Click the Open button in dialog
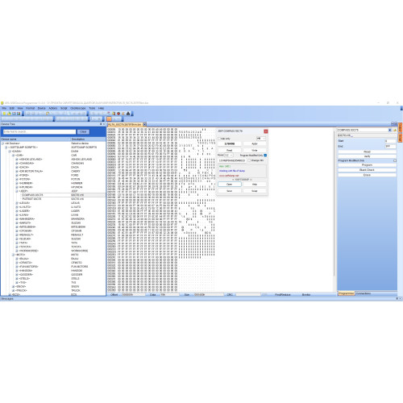This screenshot has height=403, width=403. [x=230, y=185]
